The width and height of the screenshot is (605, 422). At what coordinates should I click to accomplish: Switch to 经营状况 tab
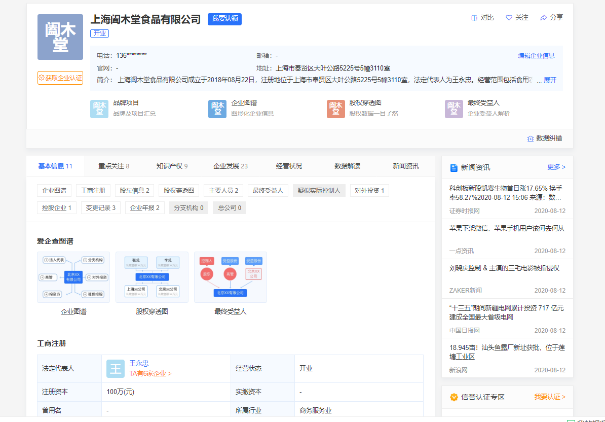pos(289,166)
